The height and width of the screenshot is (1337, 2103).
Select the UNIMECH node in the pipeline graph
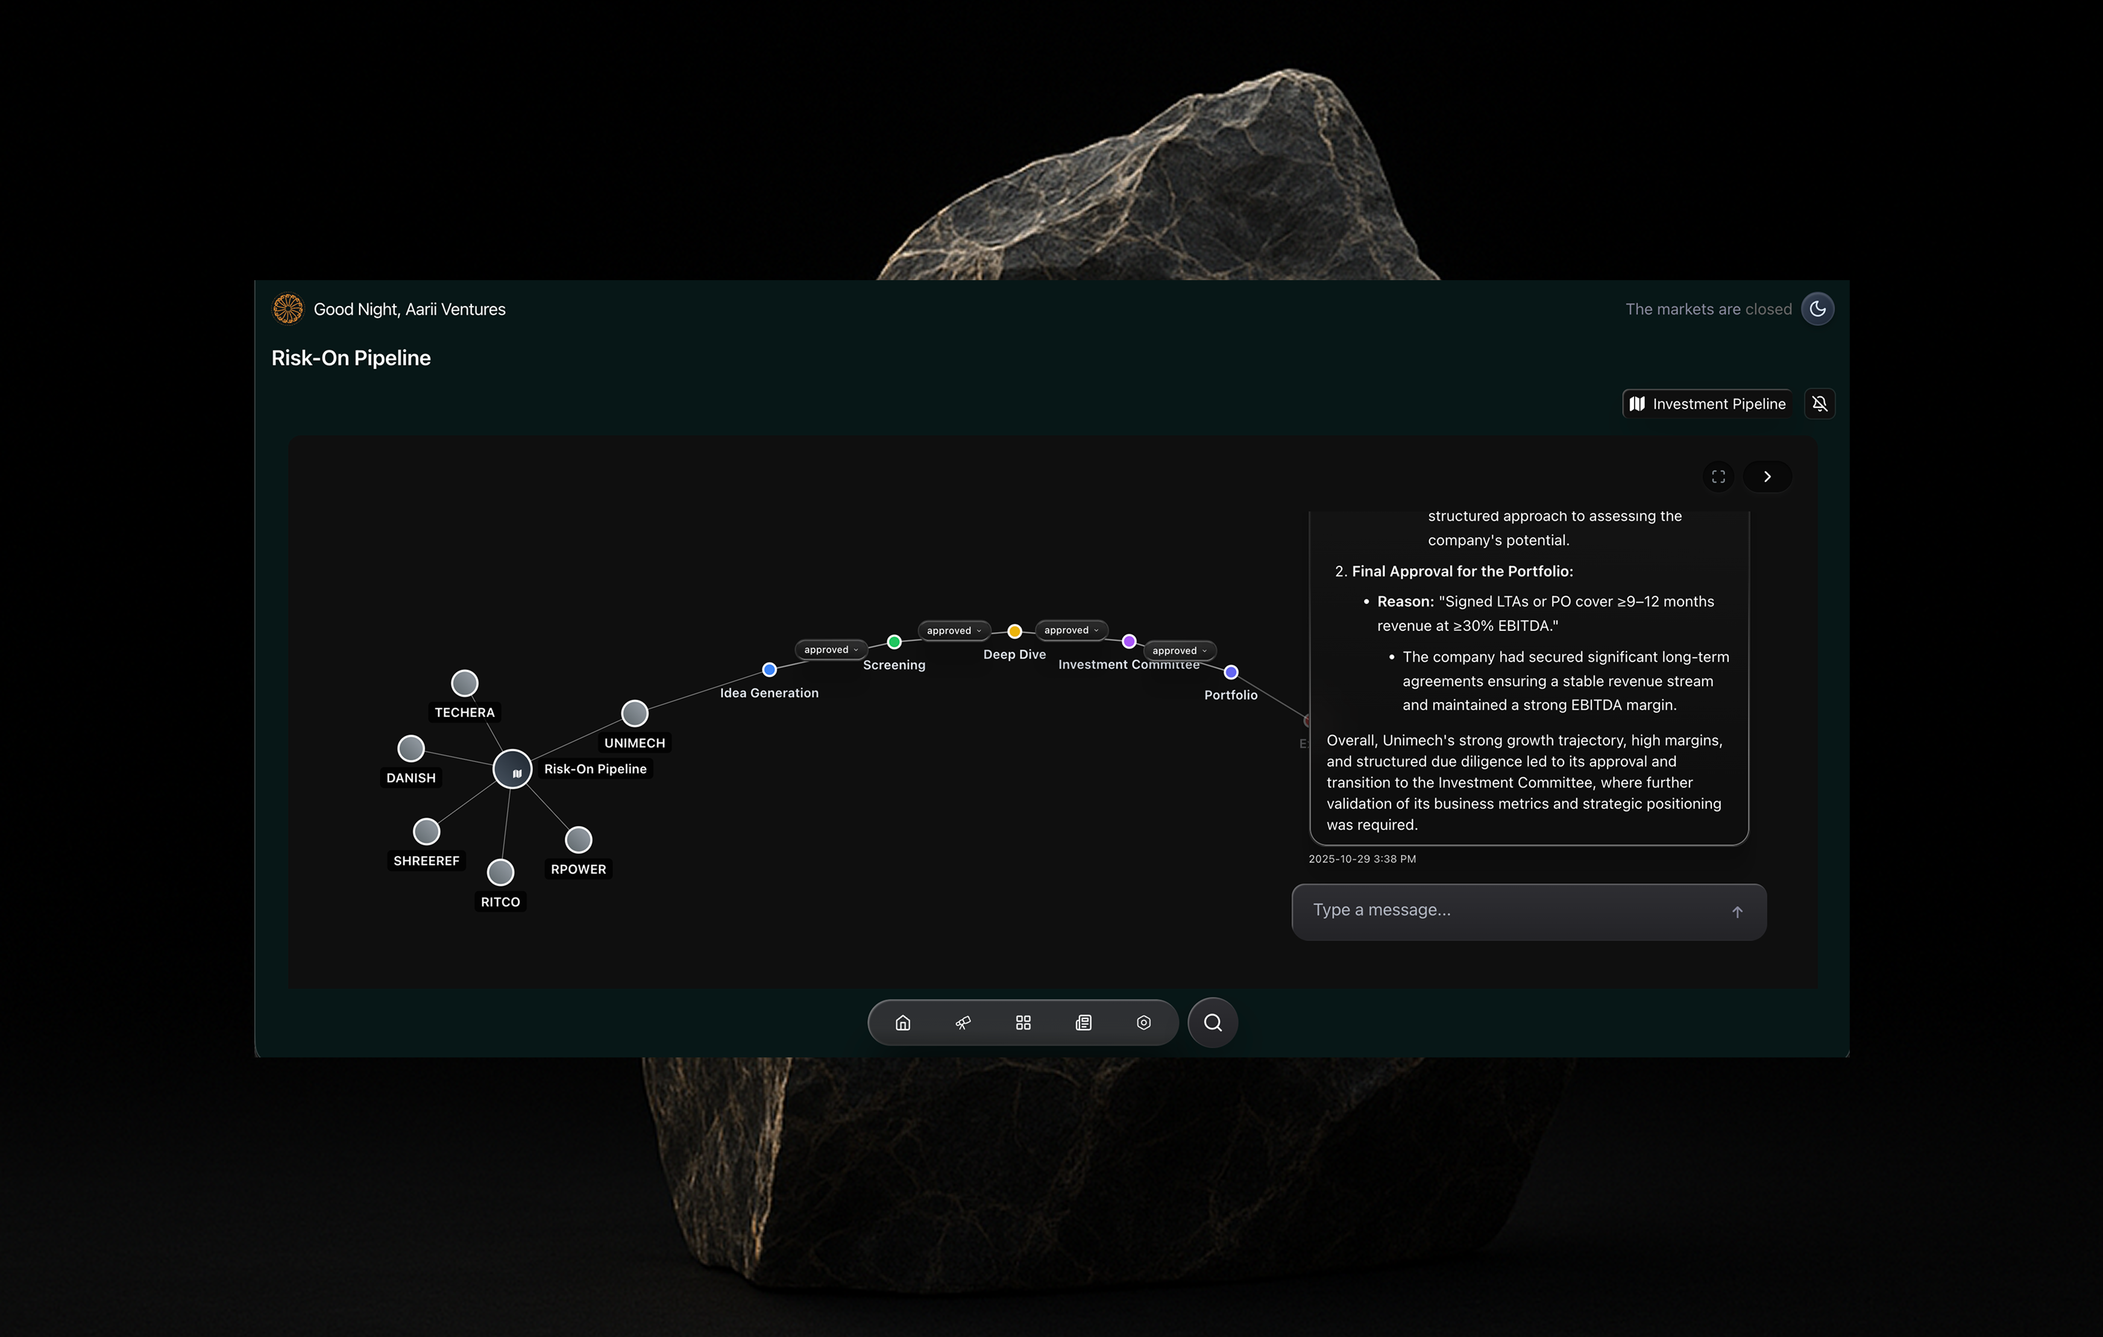635,713
